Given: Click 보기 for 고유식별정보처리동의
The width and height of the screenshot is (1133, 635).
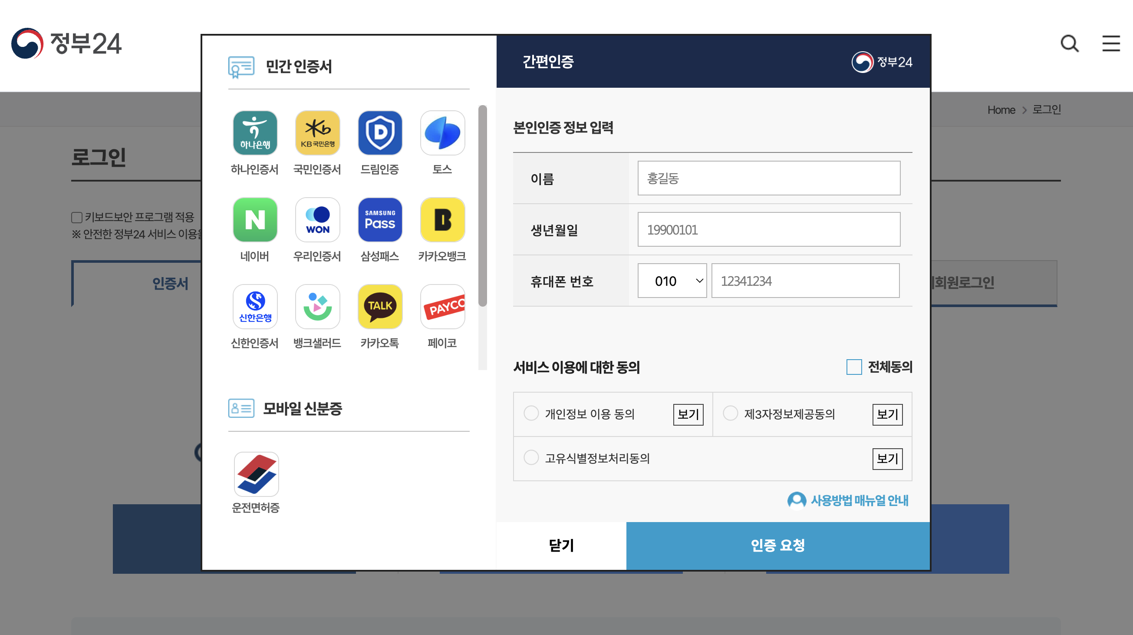Looking at the screenshot, I should tap(887, 459).
